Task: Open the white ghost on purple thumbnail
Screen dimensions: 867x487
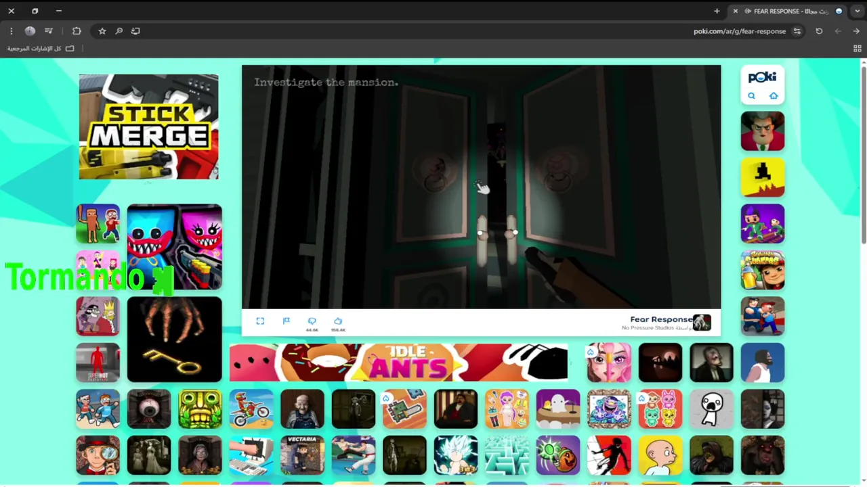Action: (x=558, y=409)
